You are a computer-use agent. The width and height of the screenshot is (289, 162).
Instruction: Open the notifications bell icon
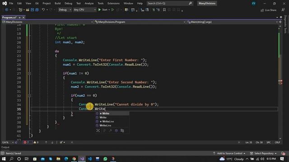click(283, 153)
